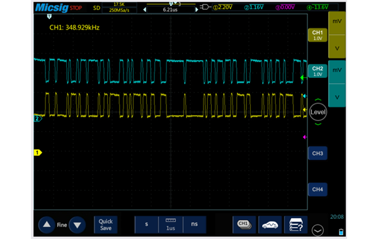Open the 1us timebase setting
The image size is (378, 239).
pyautogui.click(x=171, y=225)
